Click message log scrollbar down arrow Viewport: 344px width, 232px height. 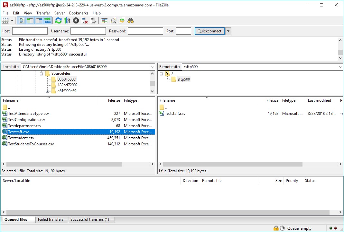pyautogui.click(x=340, y=58)
